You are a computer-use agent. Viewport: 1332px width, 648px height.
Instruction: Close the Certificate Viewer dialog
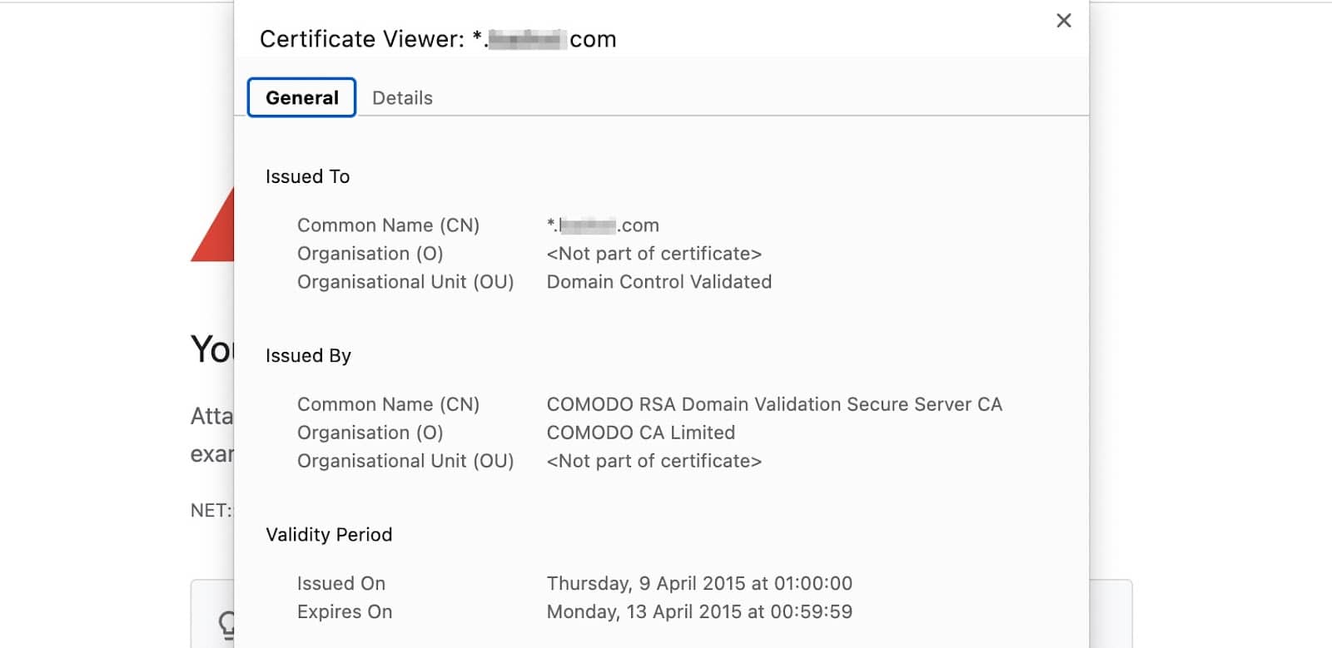tap(1063, 21)
